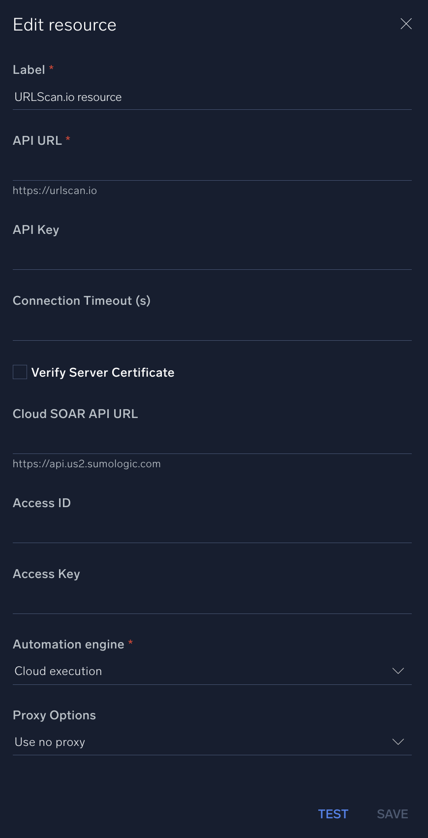Screen dimensions: 428x838
Task: Click the Automation engine chevron arrow
Action: pos(398,671)
